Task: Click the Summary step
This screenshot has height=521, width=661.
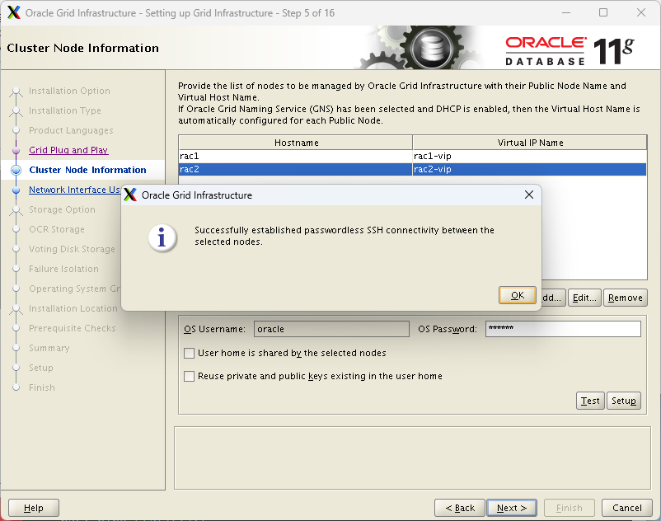Action: [49, 348]
